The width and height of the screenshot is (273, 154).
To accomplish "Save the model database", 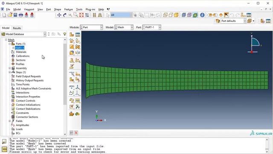I will (15, 15).
